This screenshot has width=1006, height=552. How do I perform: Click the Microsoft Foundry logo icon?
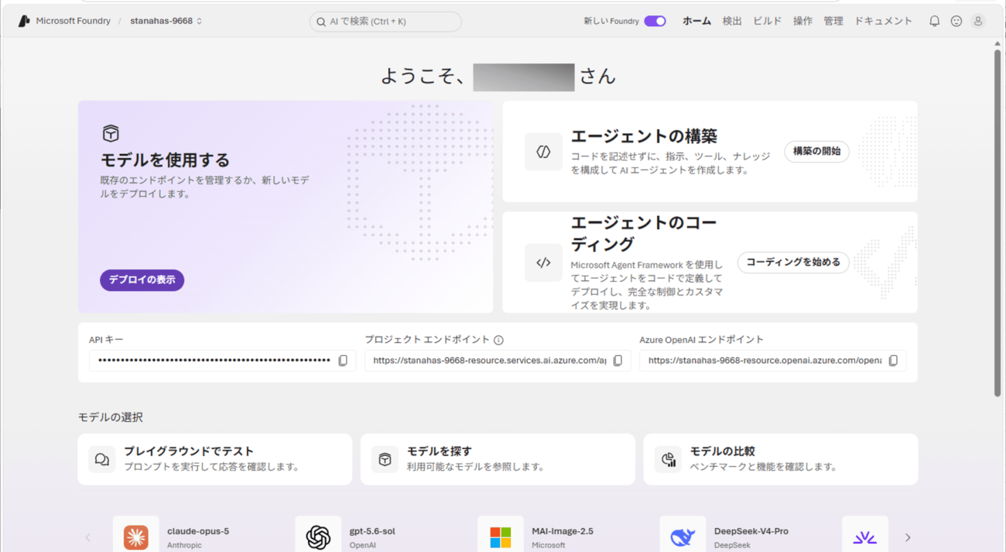[x=24, y=21]
